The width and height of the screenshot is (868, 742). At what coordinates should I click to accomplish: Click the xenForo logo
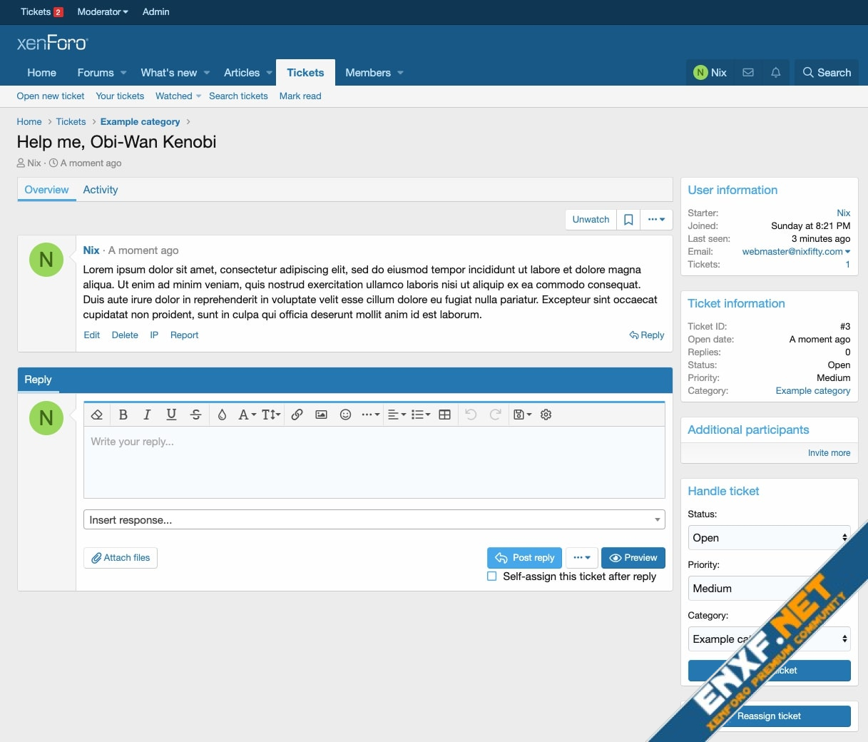(52, 44)
